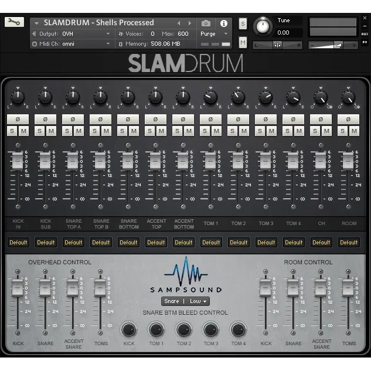Click the PV button in header

click(x=365, y=42)
